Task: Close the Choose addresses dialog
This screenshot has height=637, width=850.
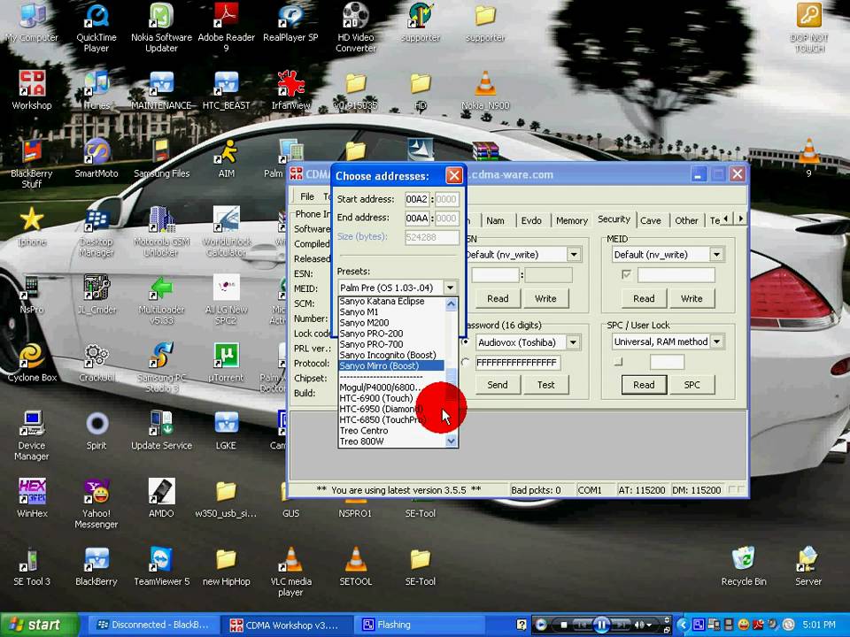Action: 454,175
